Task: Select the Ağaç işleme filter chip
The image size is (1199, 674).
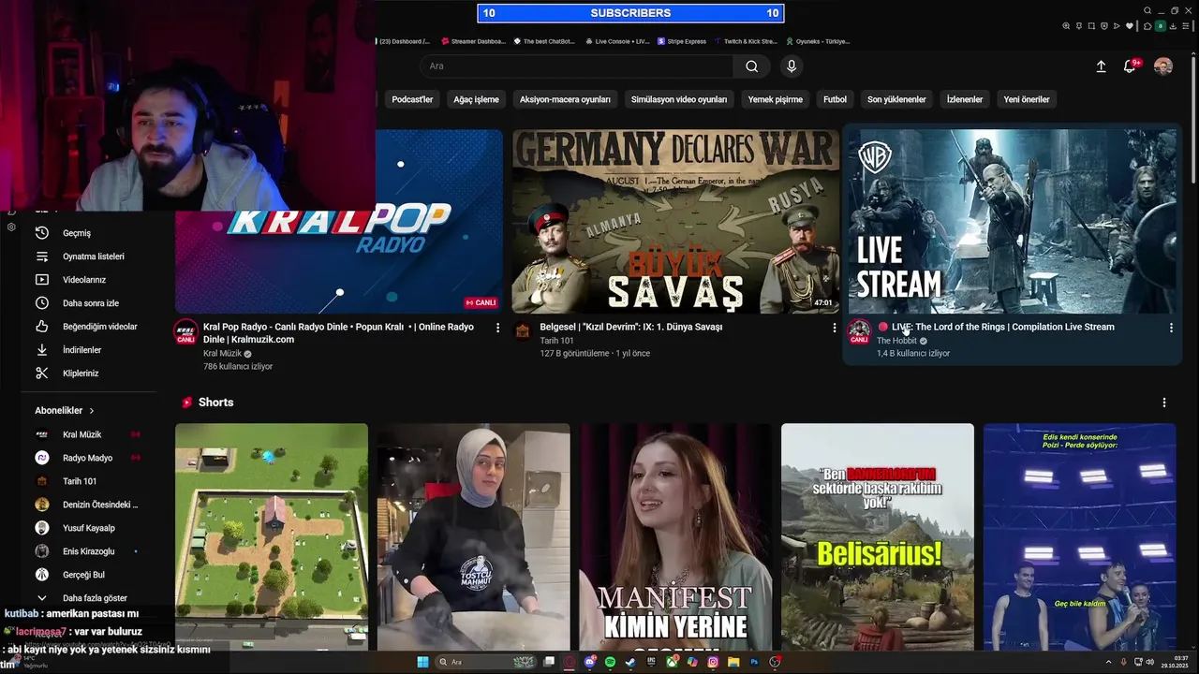Action: [x=476, y=99]
